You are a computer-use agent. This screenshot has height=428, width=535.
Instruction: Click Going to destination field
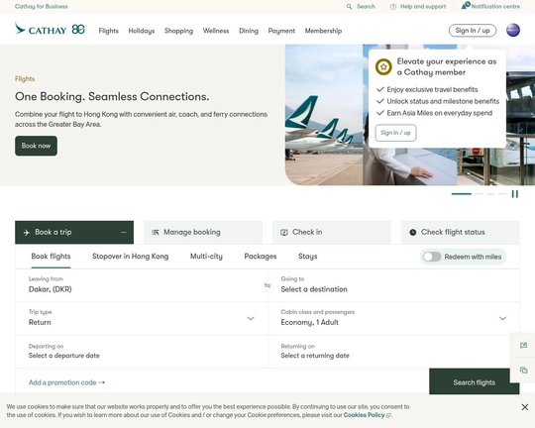pos(393,285)
